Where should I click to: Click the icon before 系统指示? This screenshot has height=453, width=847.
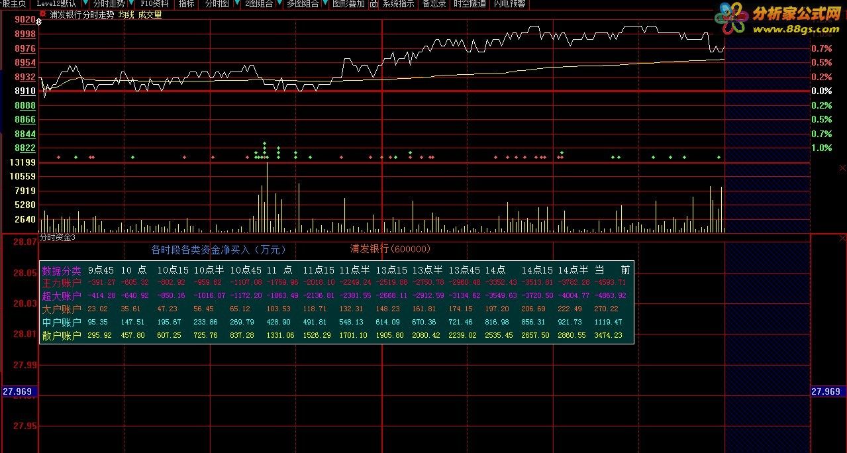coord(374,3)
